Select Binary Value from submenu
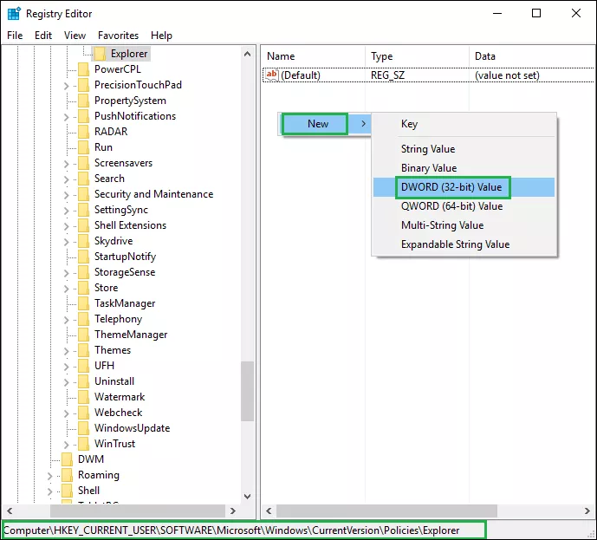Viewport: 597px width, 540px height. pyautogui.click(x=464, y=168)
